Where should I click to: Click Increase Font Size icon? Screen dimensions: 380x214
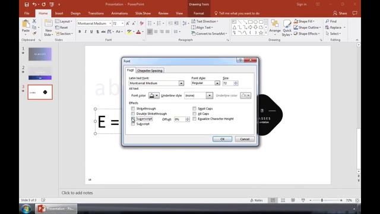coord(128,23)
